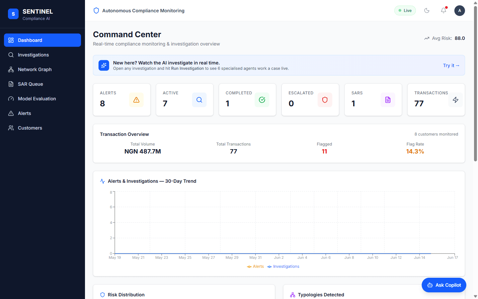
Task: Go to Customers in sidebar
Action: pos(42,128)
